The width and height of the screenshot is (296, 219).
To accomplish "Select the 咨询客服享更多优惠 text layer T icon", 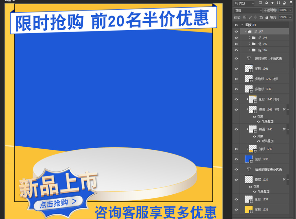I will click(x=249, y=170).
